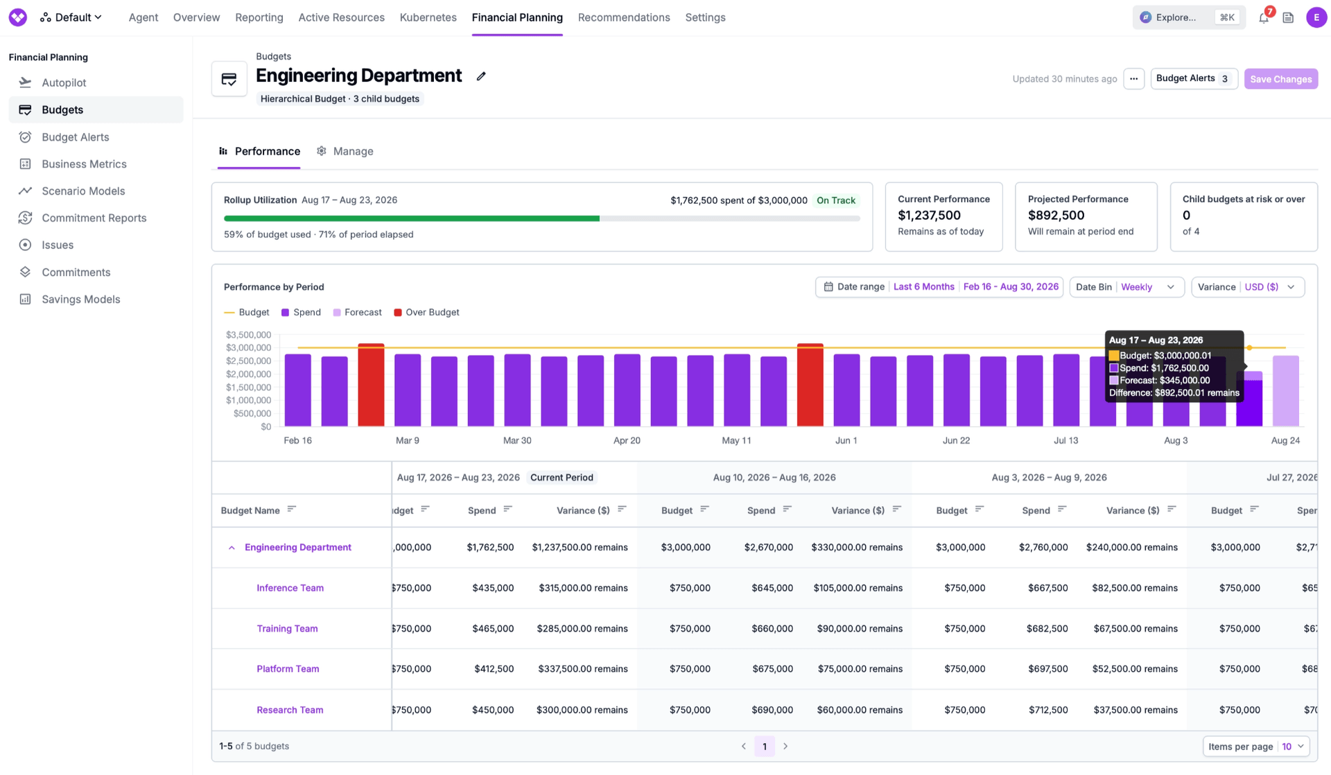The height and width of the screenshot is (775, 1331).
Task: Open the Overview nav item
Action: click(x=196, y=17)
